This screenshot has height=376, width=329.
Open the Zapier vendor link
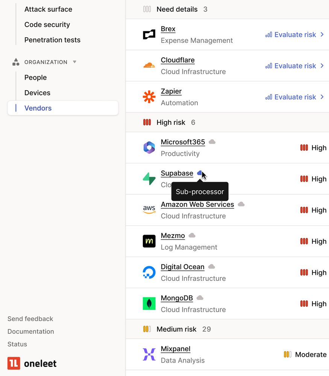pyautogui.click(x=171, y=91)
